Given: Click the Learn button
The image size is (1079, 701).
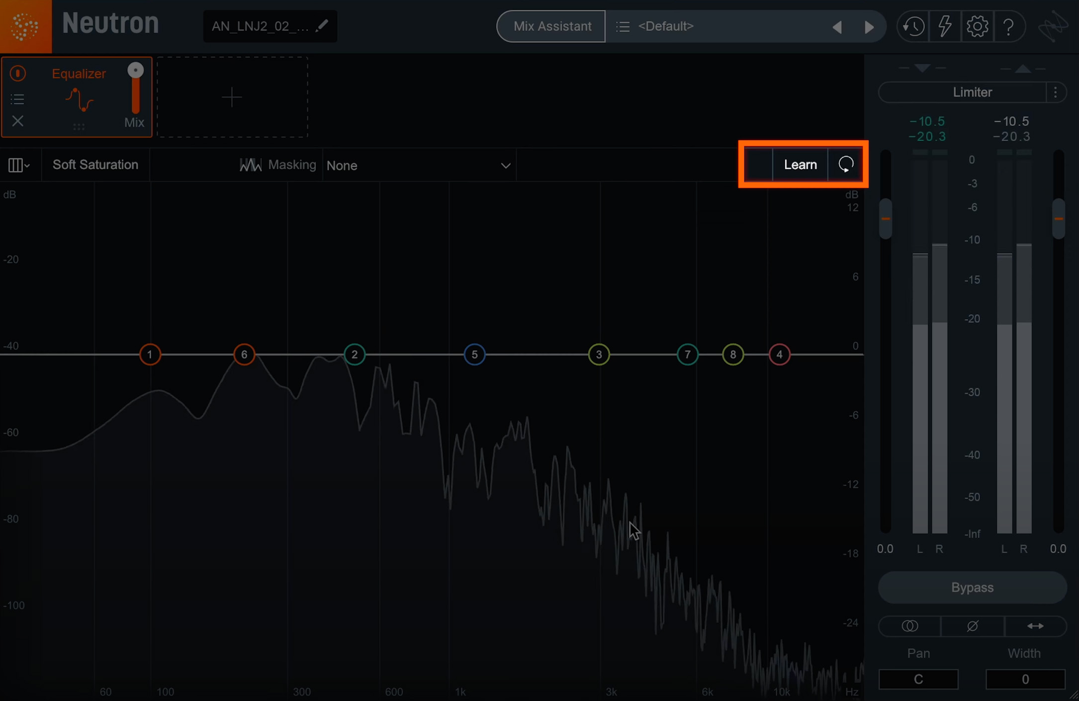Looking at the screenshot, I should (x=800, y=165).
